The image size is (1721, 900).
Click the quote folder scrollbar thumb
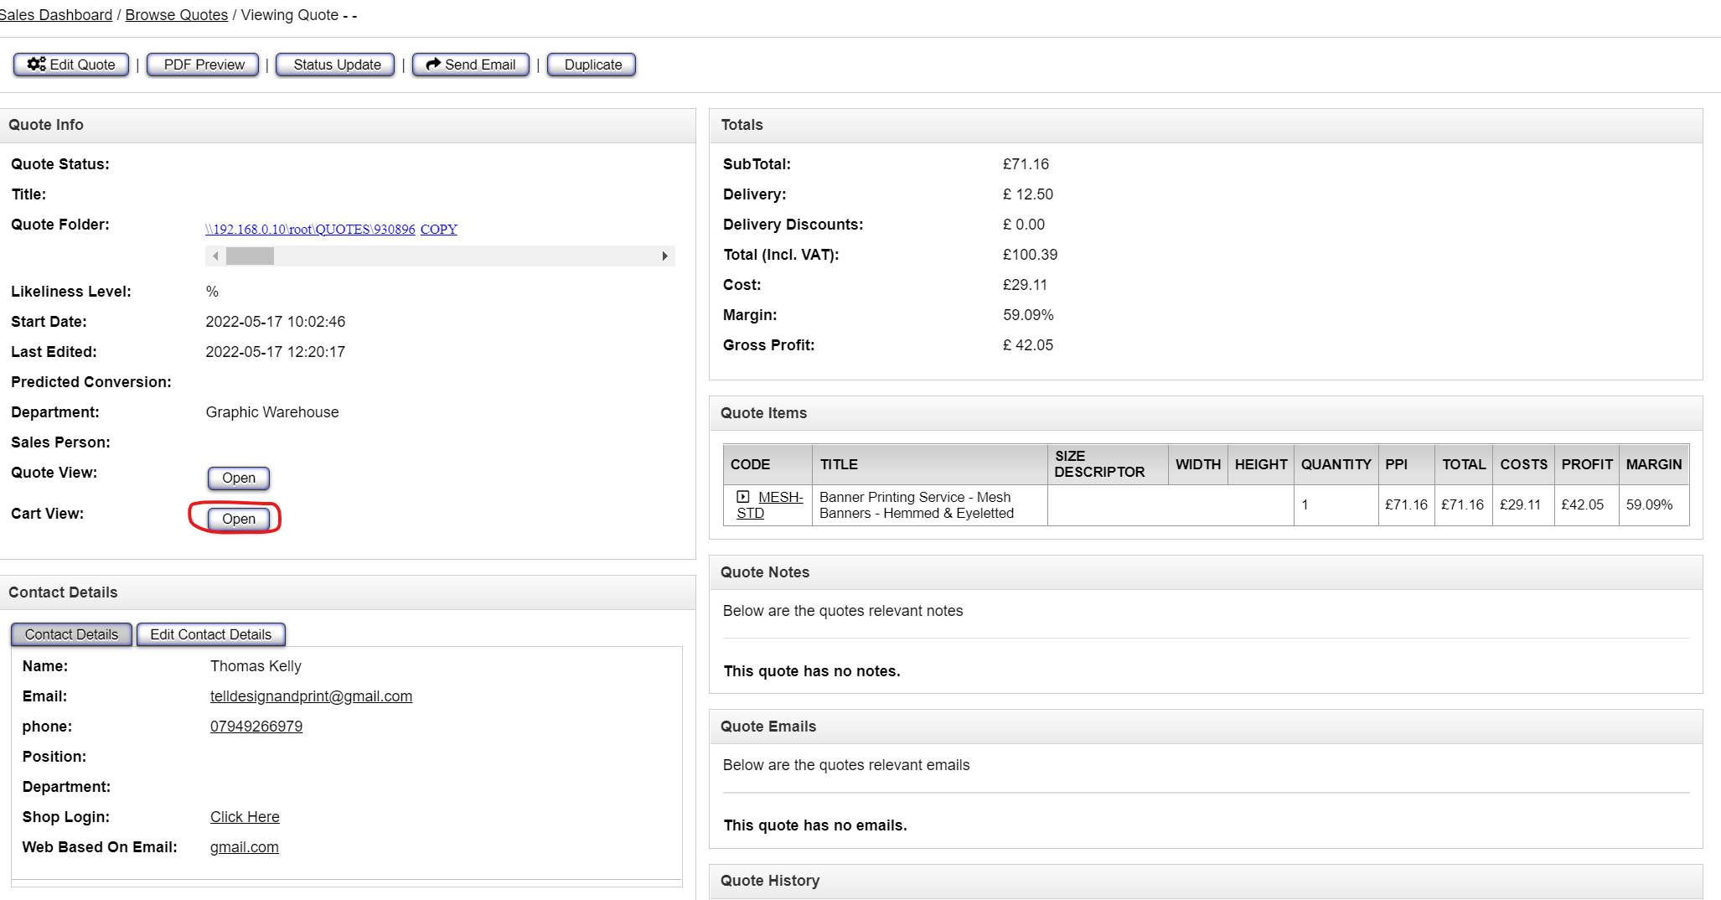point(250,256)
